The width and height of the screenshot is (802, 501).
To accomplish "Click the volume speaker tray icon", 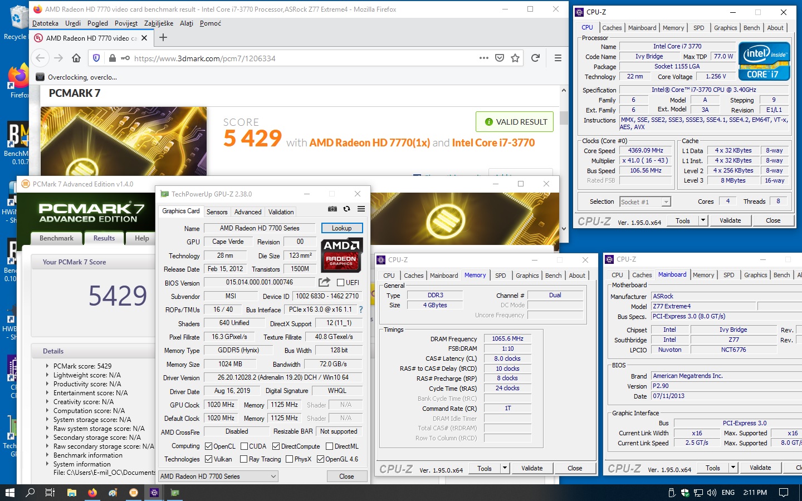I will pos(711,493).
